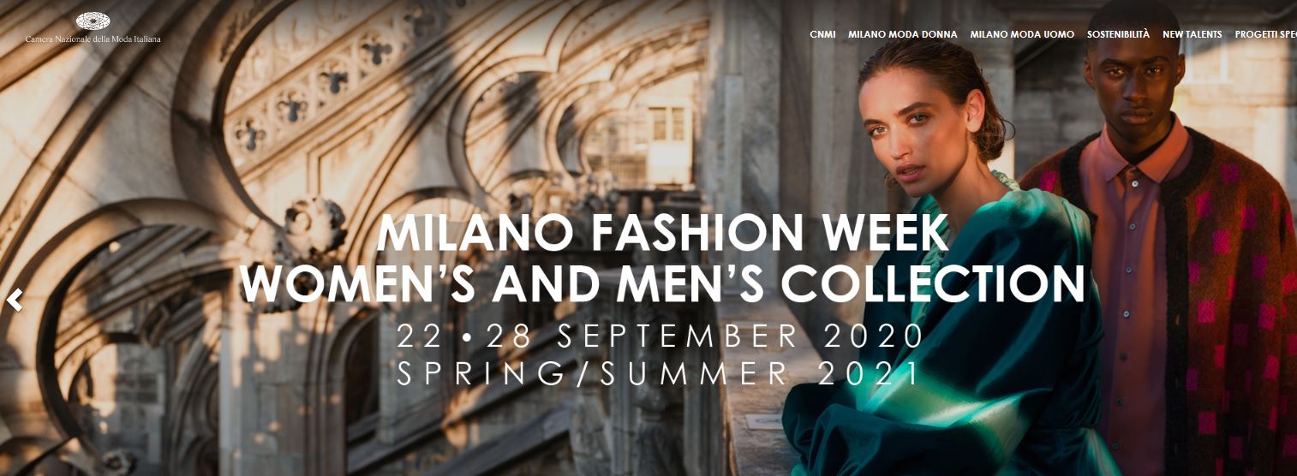Click the oval CNMI emblem logo
Image resolution: width=1297 pixels, height=476 pixels.
coord(93,21)
